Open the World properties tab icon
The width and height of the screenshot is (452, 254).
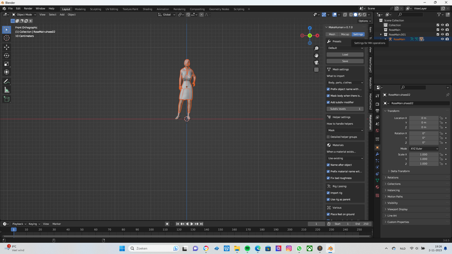click(377, 131)
